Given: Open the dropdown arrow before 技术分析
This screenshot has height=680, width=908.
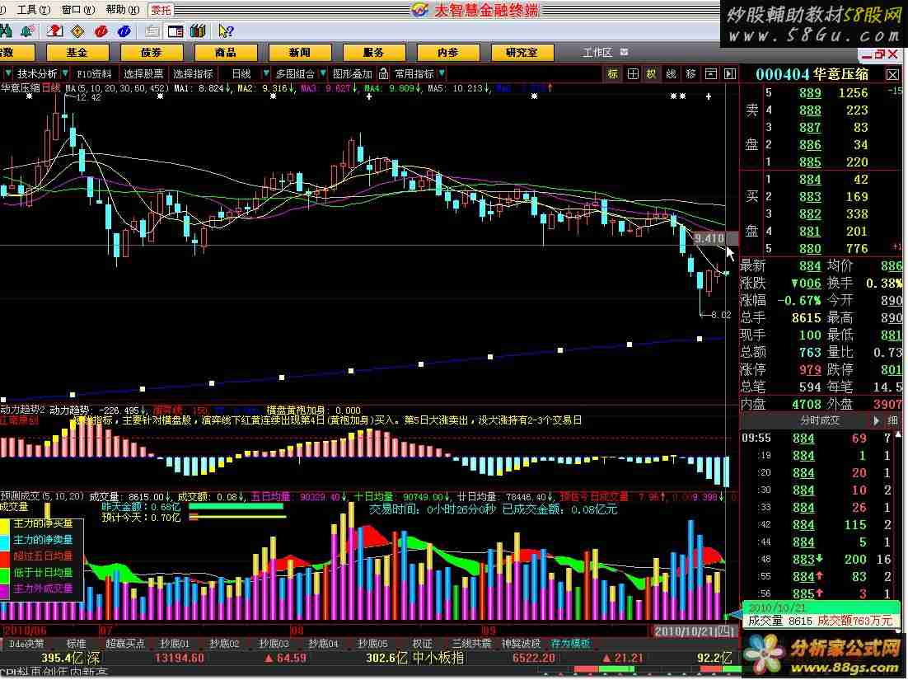Looking at the screenshot, I should click(8, 73).
